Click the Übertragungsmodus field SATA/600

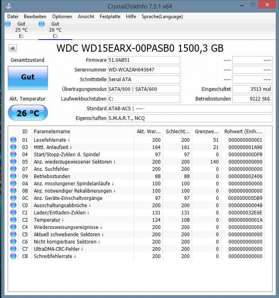coord(144,89)
